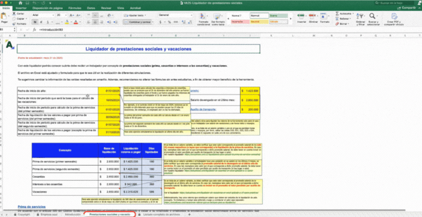Viewport: 422px width, 217px height.
Task: Click the Home icon in title bar
Action: coord(20,2)
